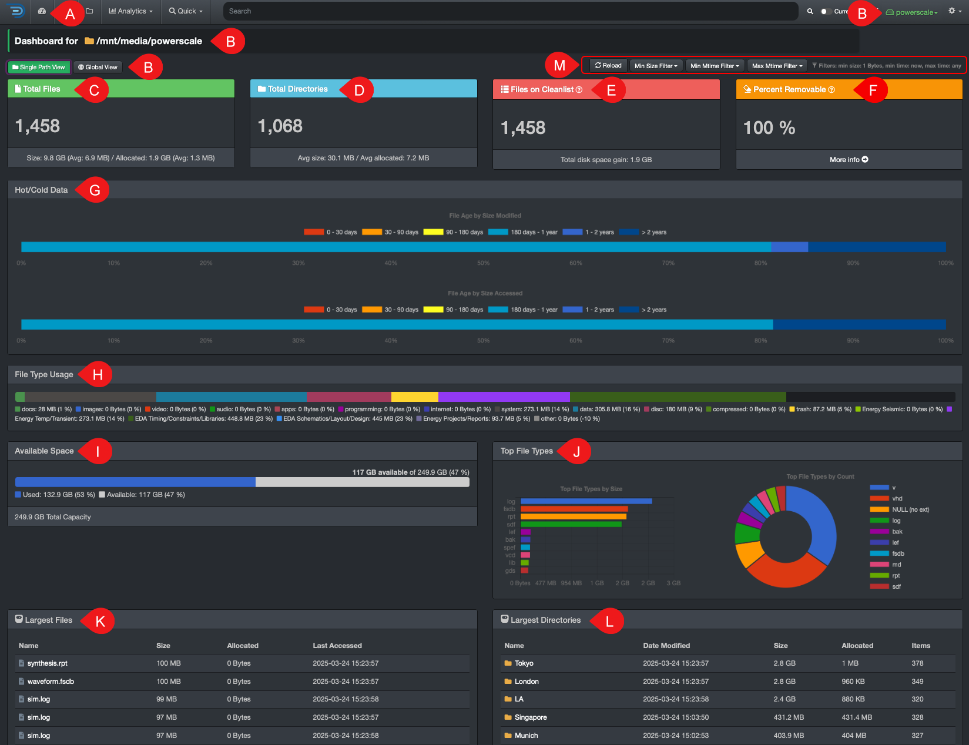Toggle '> 2 years' in File Age Accessed legend
Image resolution: width=969 pixels, height=745 pixels.
(643, 310)
